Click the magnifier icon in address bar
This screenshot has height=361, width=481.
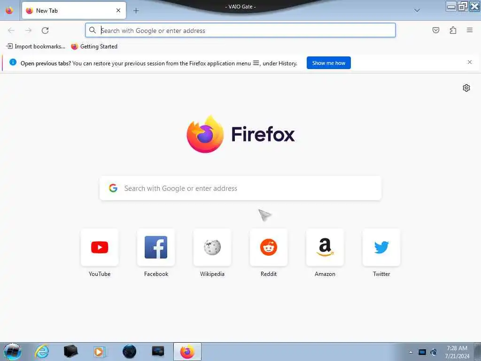point(93,30)
